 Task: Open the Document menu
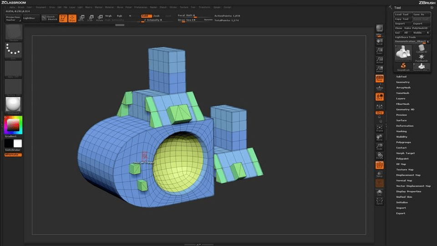(x=41, y=7)
